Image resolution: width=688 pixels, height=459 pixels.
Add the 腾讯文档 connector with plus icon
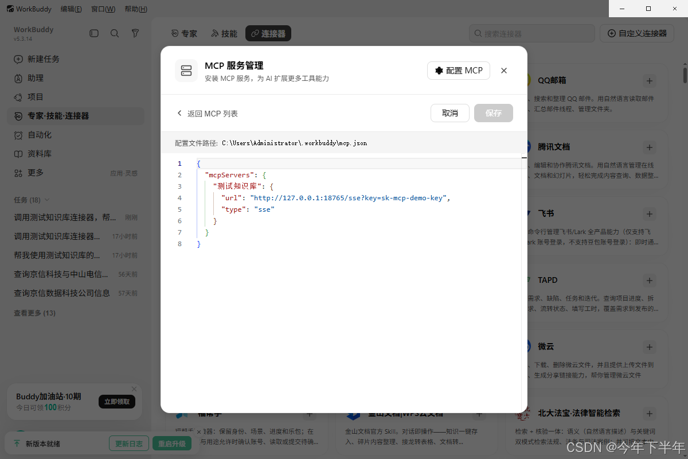click(649, 147)
